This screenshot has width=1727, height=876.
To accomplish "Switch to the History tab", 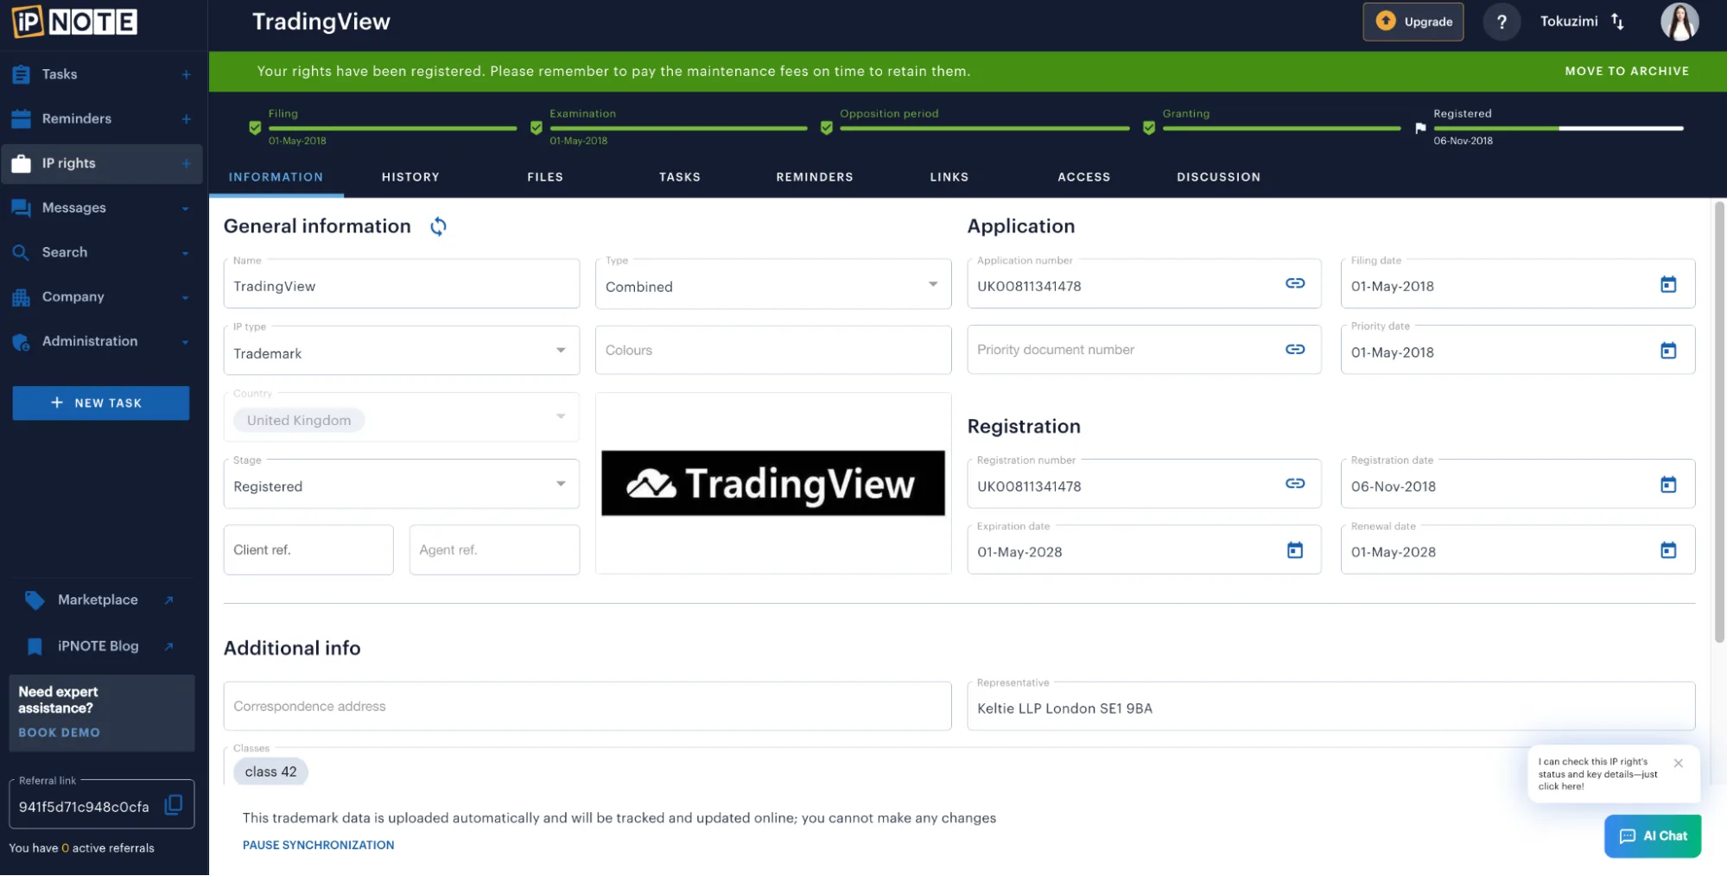I will point(410,177).
